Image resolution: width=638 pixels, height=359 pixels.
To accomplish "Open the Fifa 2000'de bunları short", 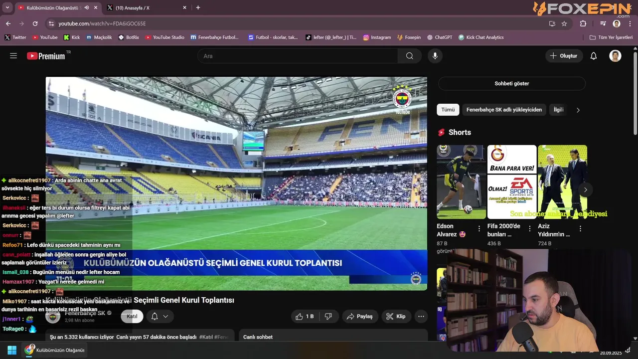I will [x=512, y=182].
